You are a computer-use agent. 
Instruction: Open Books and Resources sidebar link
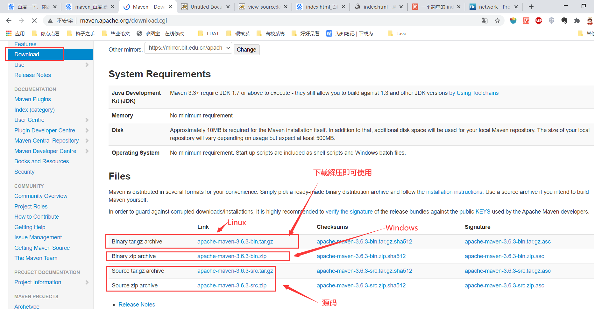point(41,161)
